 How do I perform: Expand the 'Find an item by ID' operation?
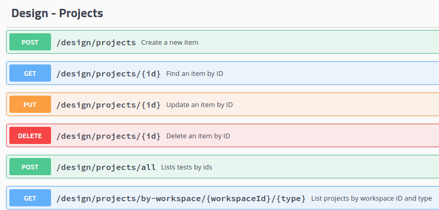195,73
